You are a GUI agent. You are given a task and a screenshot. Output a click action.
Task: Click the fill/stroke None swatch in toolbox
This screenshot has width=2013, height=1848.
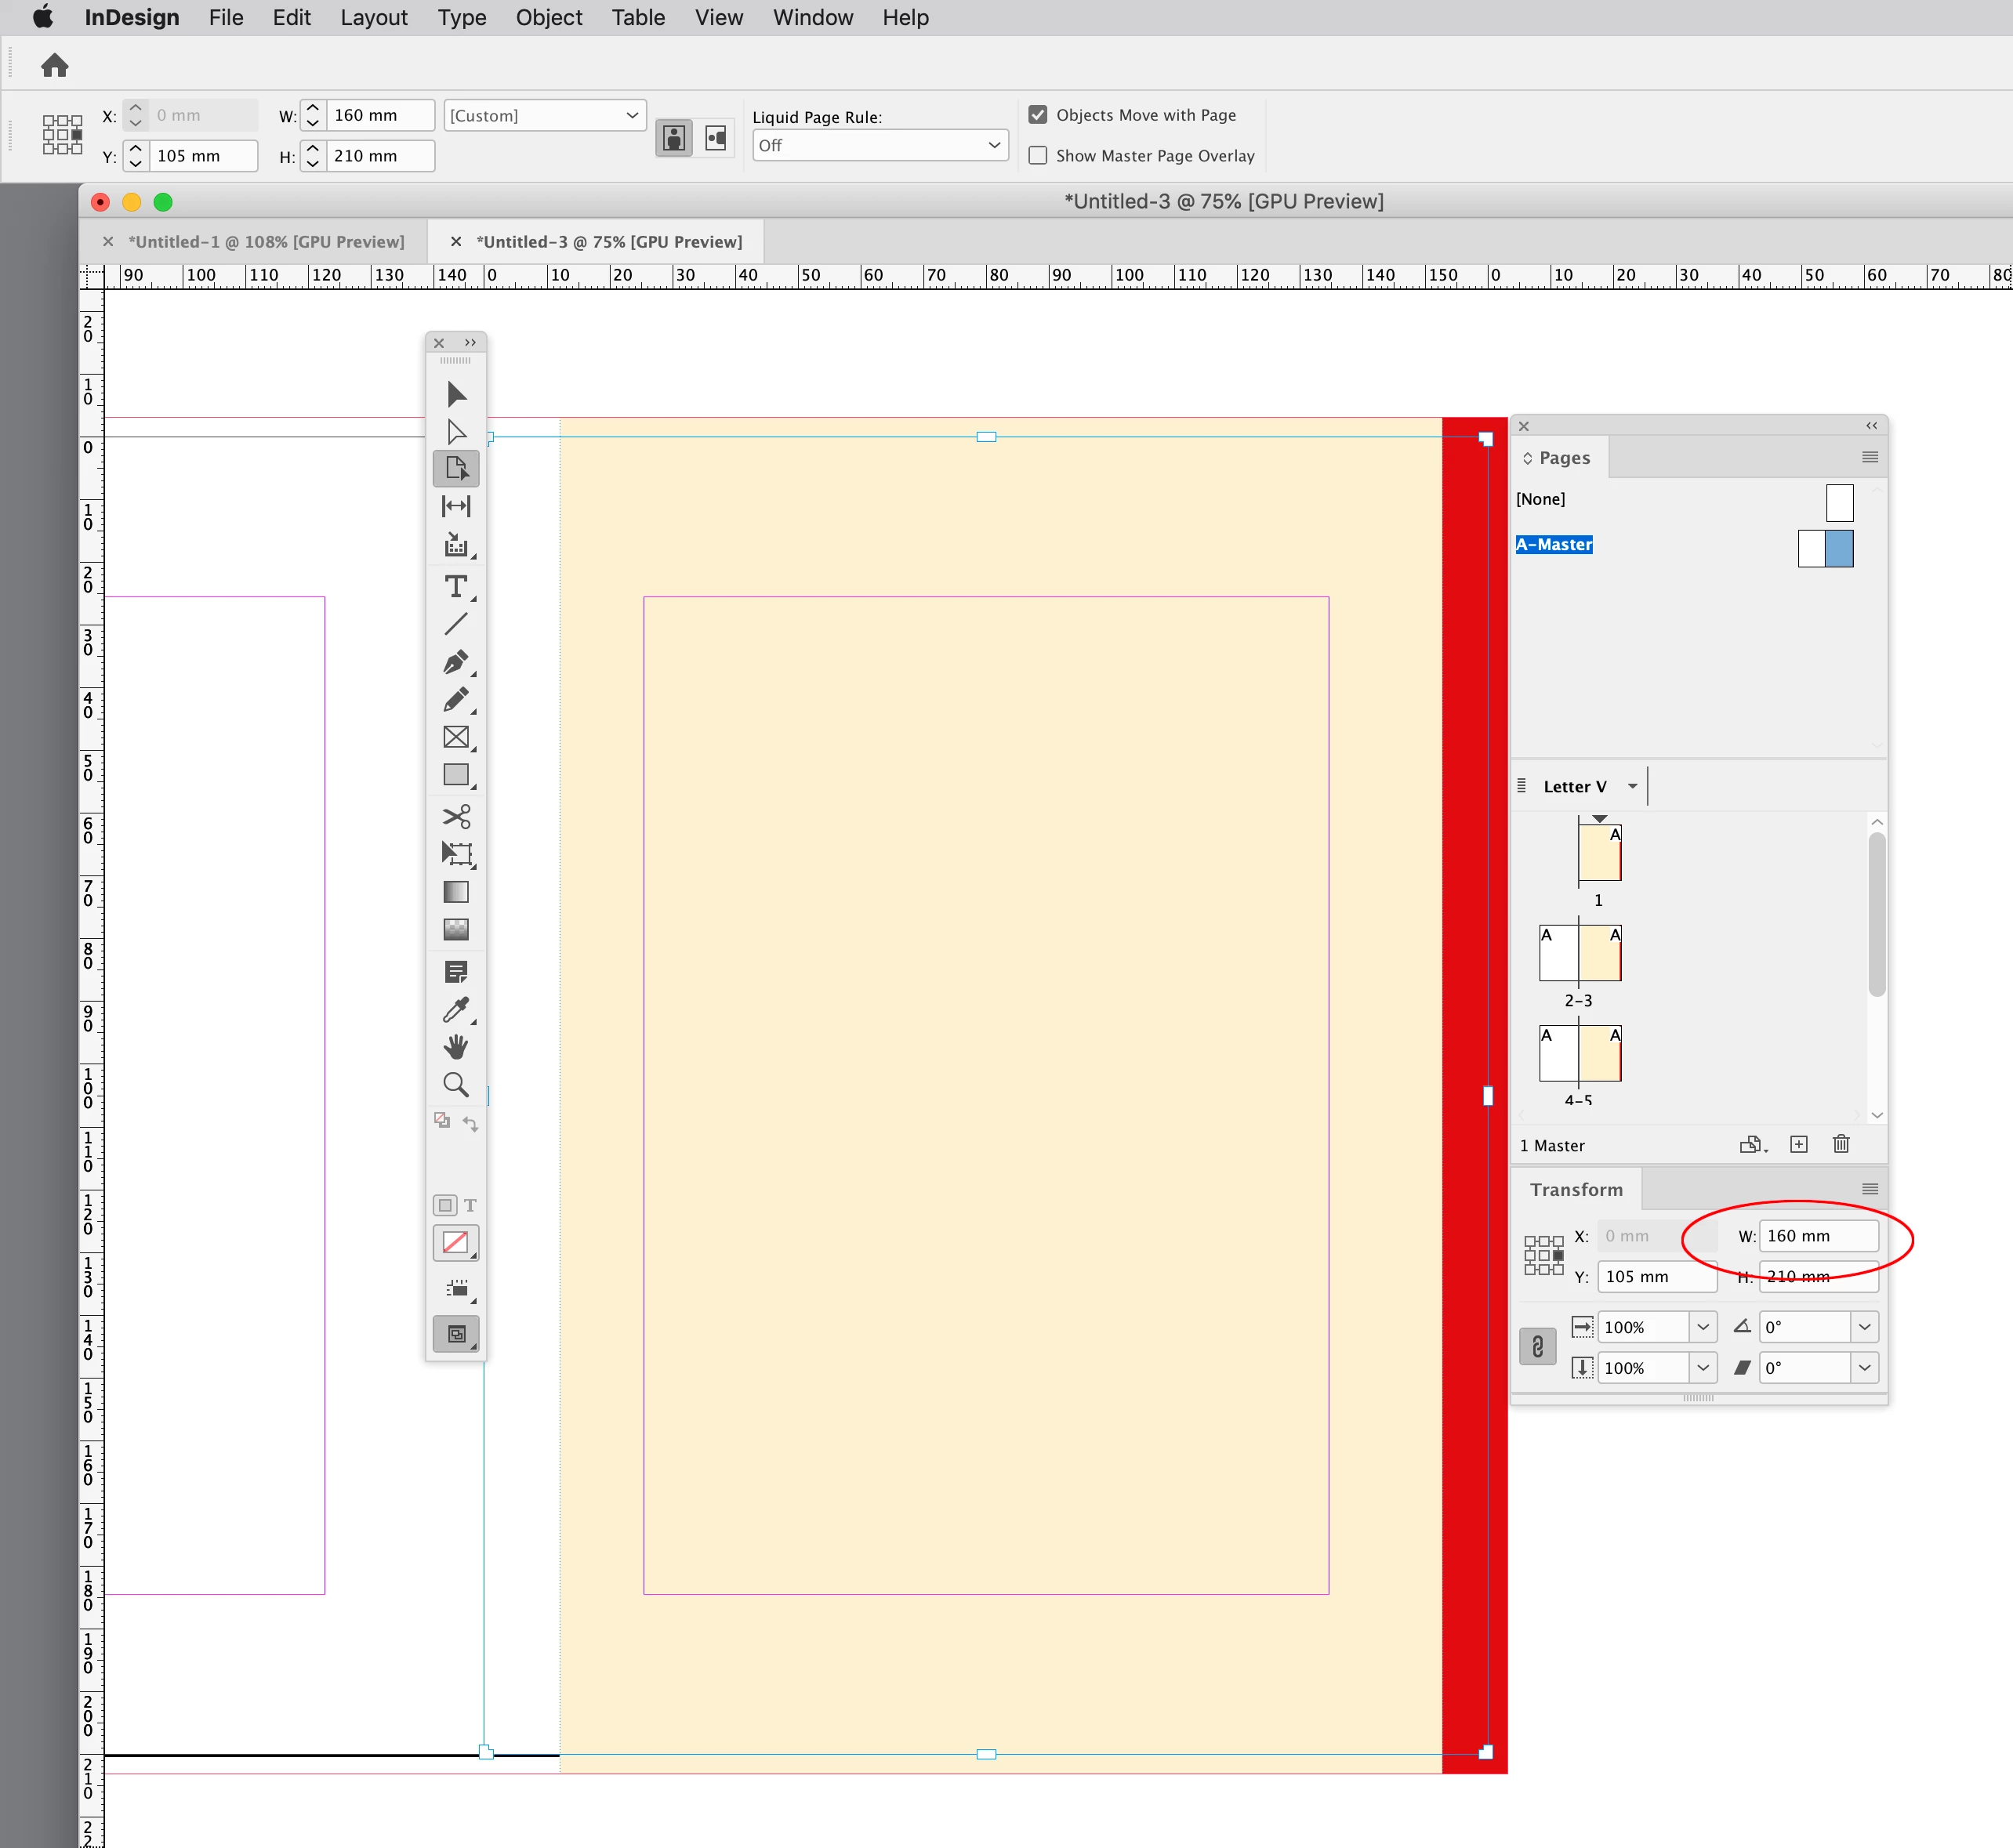point(456,1243)
